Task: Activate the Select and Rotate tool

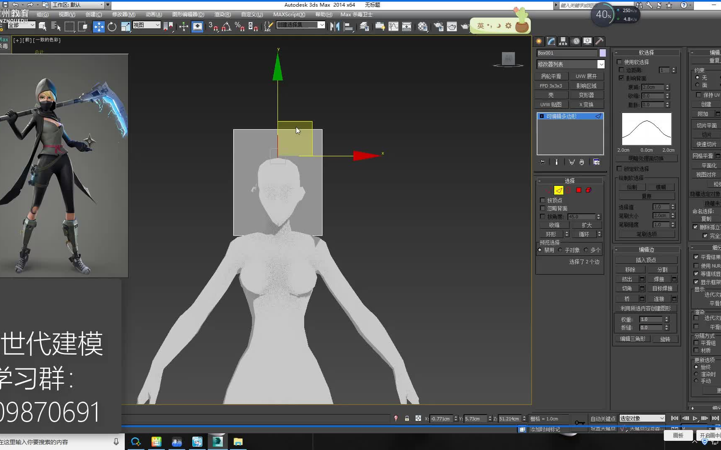Action: point(112,27)
